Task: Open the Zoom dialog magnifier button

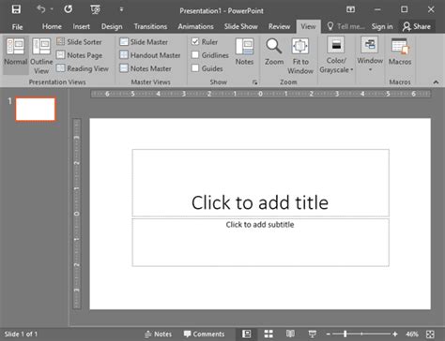Action: click(x=274, y=52)
